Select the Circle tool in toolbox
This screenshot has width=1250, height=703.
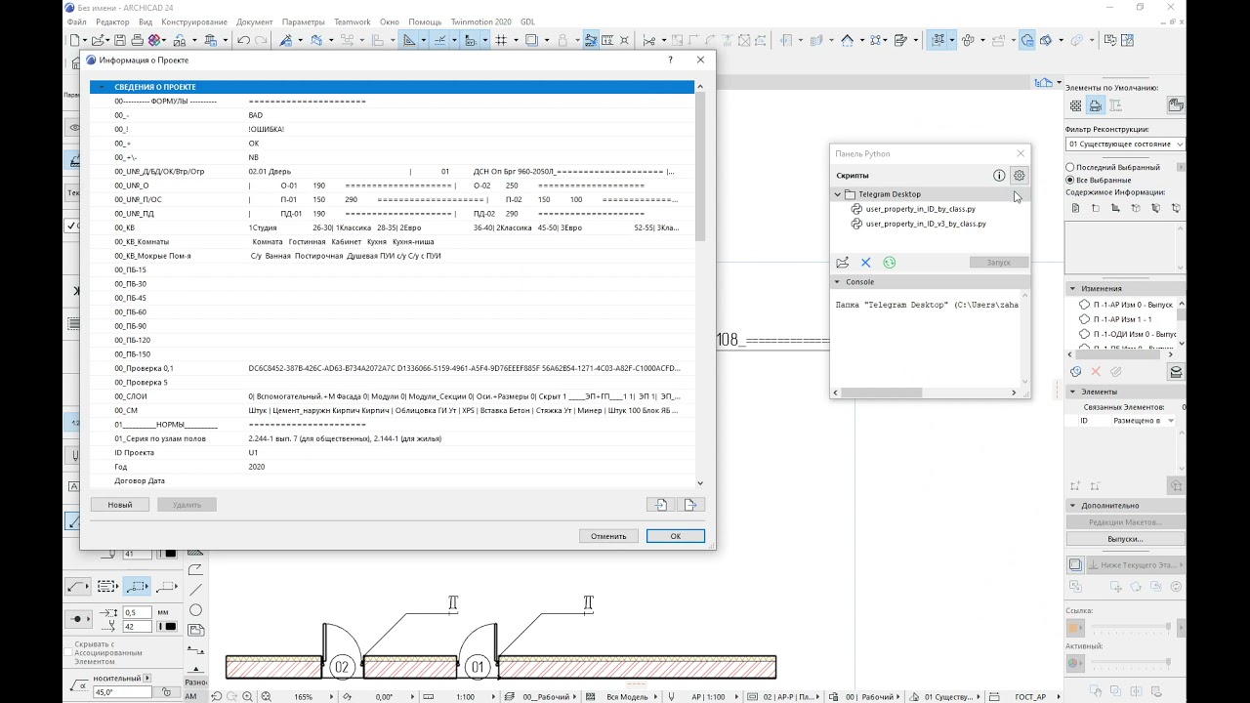195,610
